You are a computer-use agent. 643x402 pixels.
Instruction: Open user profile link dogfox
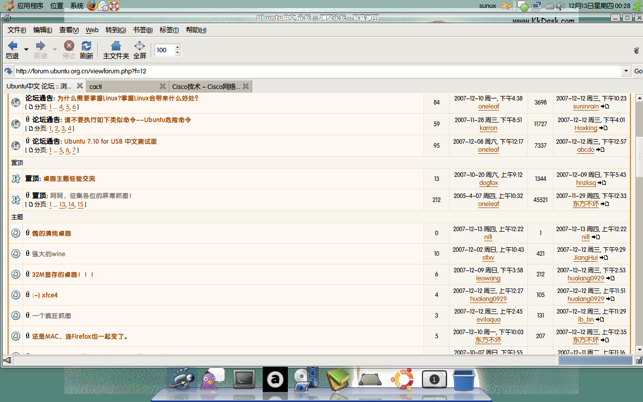point(488,183)
